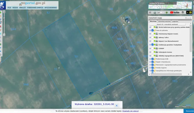Viewport: 194px width, 113px height.
Task: Open help question mark in Zawartość mapy panel
Action: [186, 18]
